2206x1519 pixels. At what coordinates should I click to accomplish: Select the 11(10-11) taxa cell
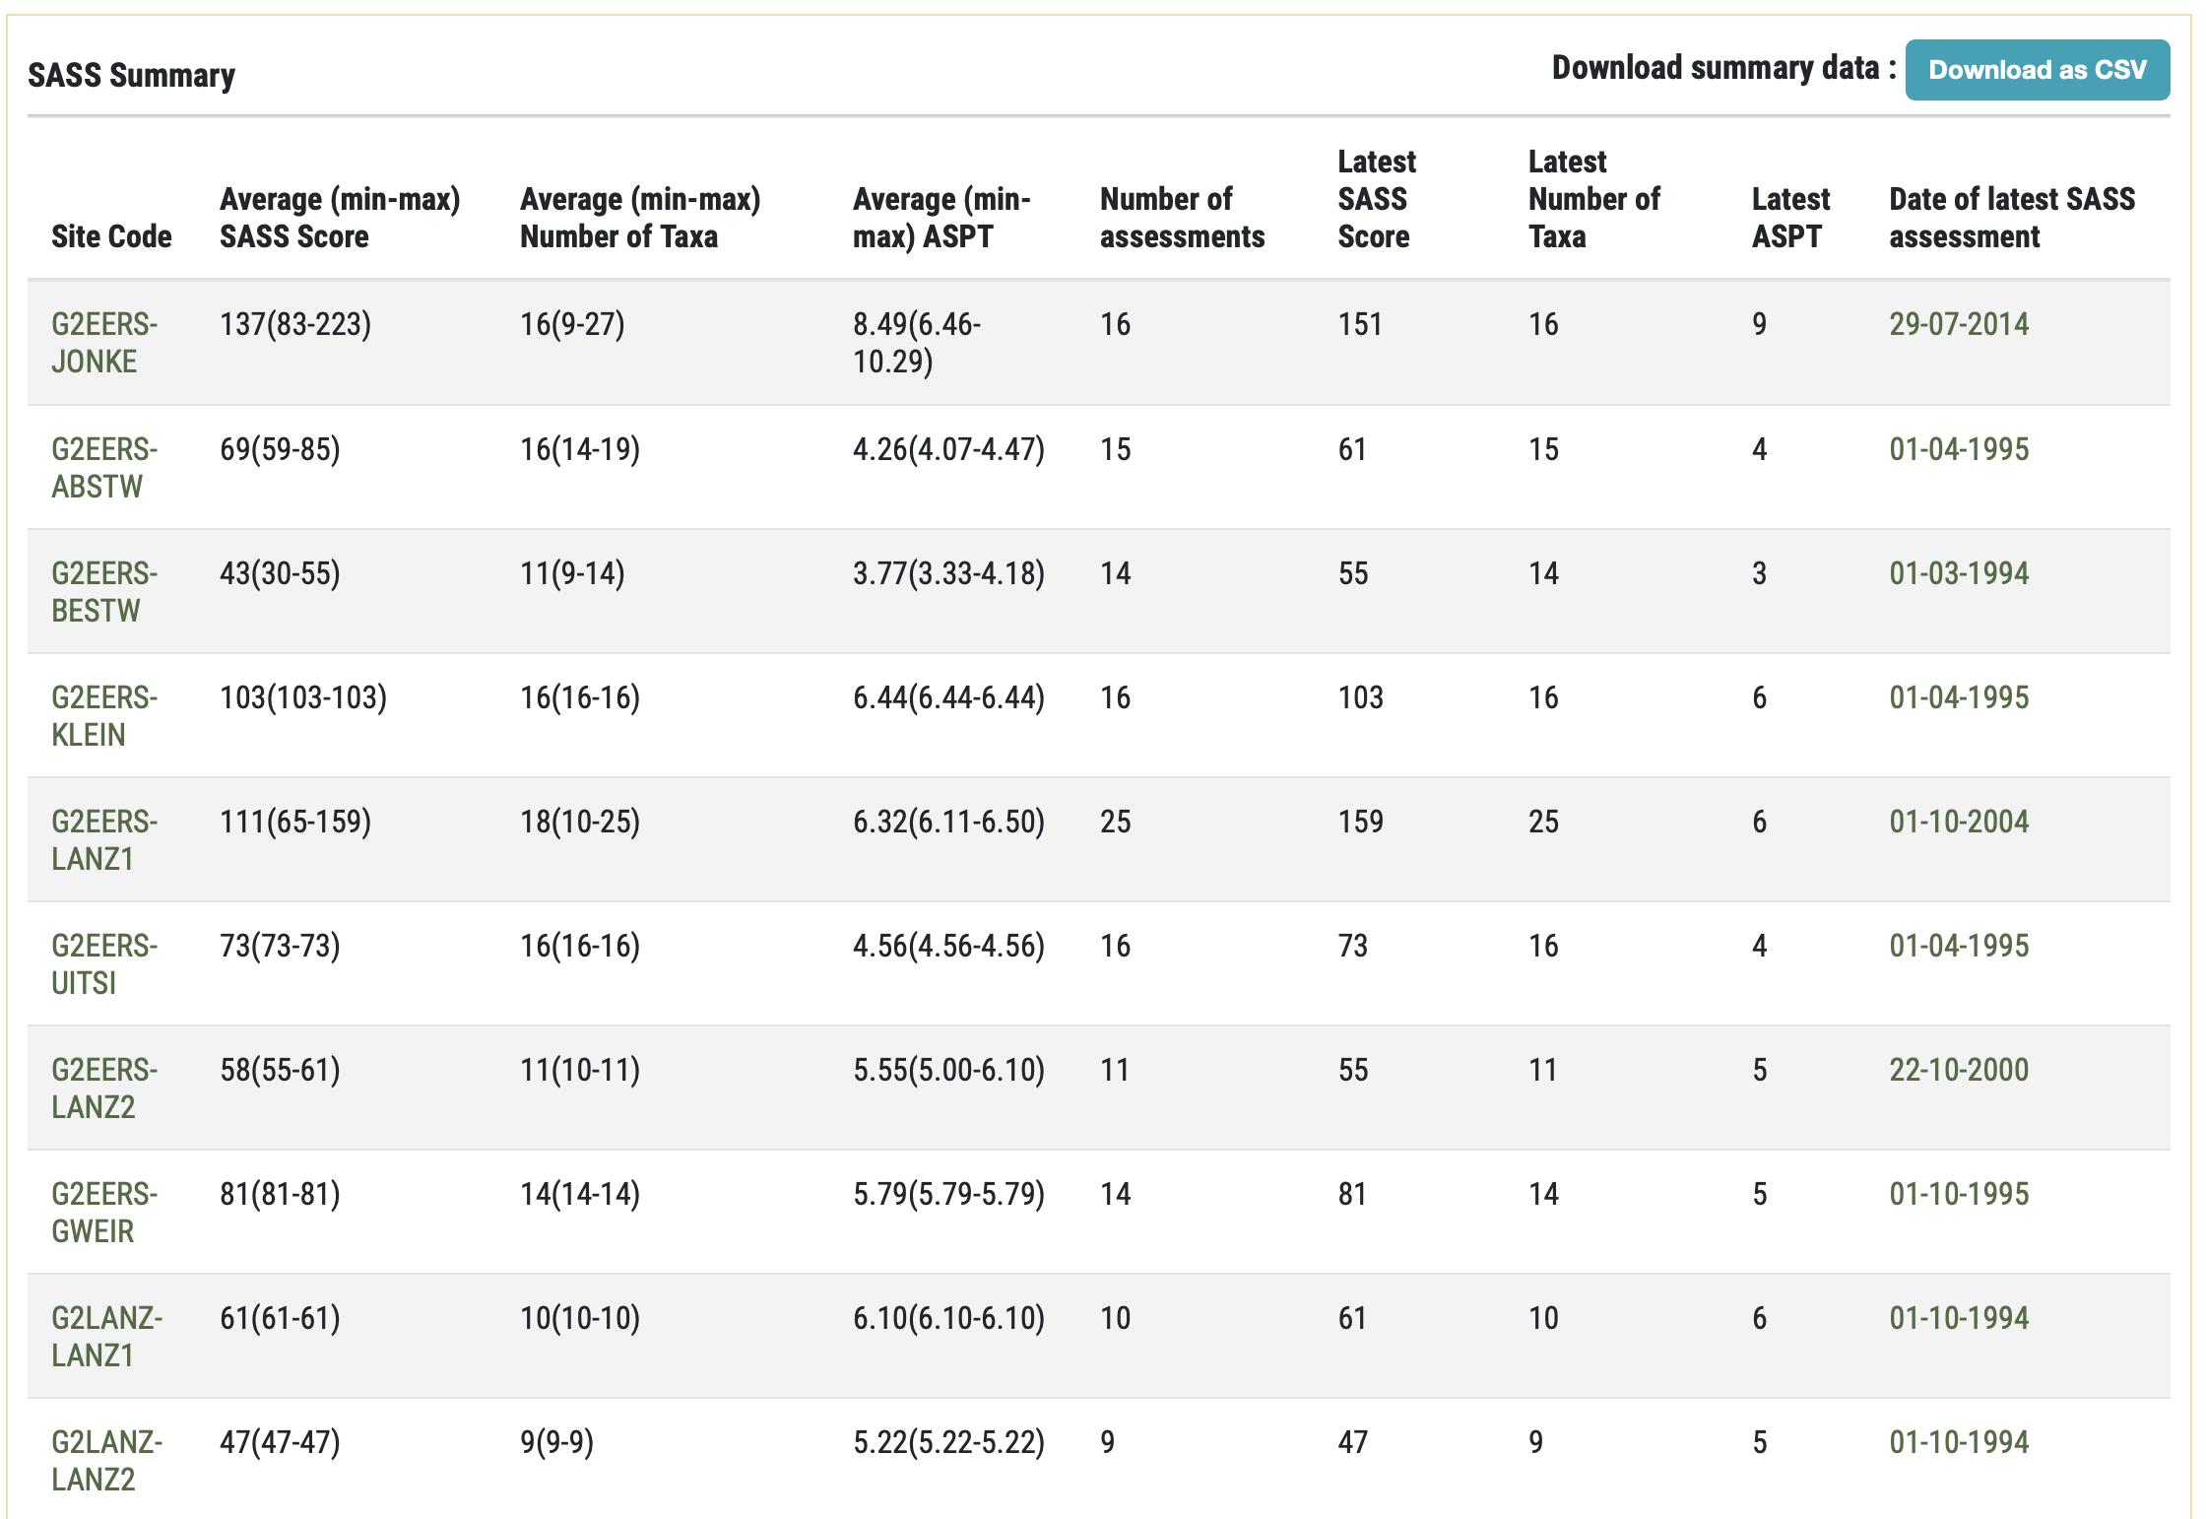click(x=580, y=1070)
